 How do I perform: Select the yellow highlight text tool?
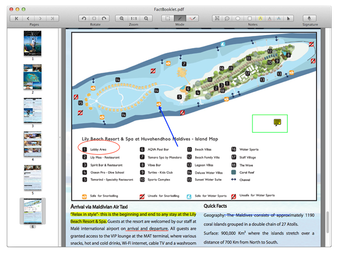261,19
